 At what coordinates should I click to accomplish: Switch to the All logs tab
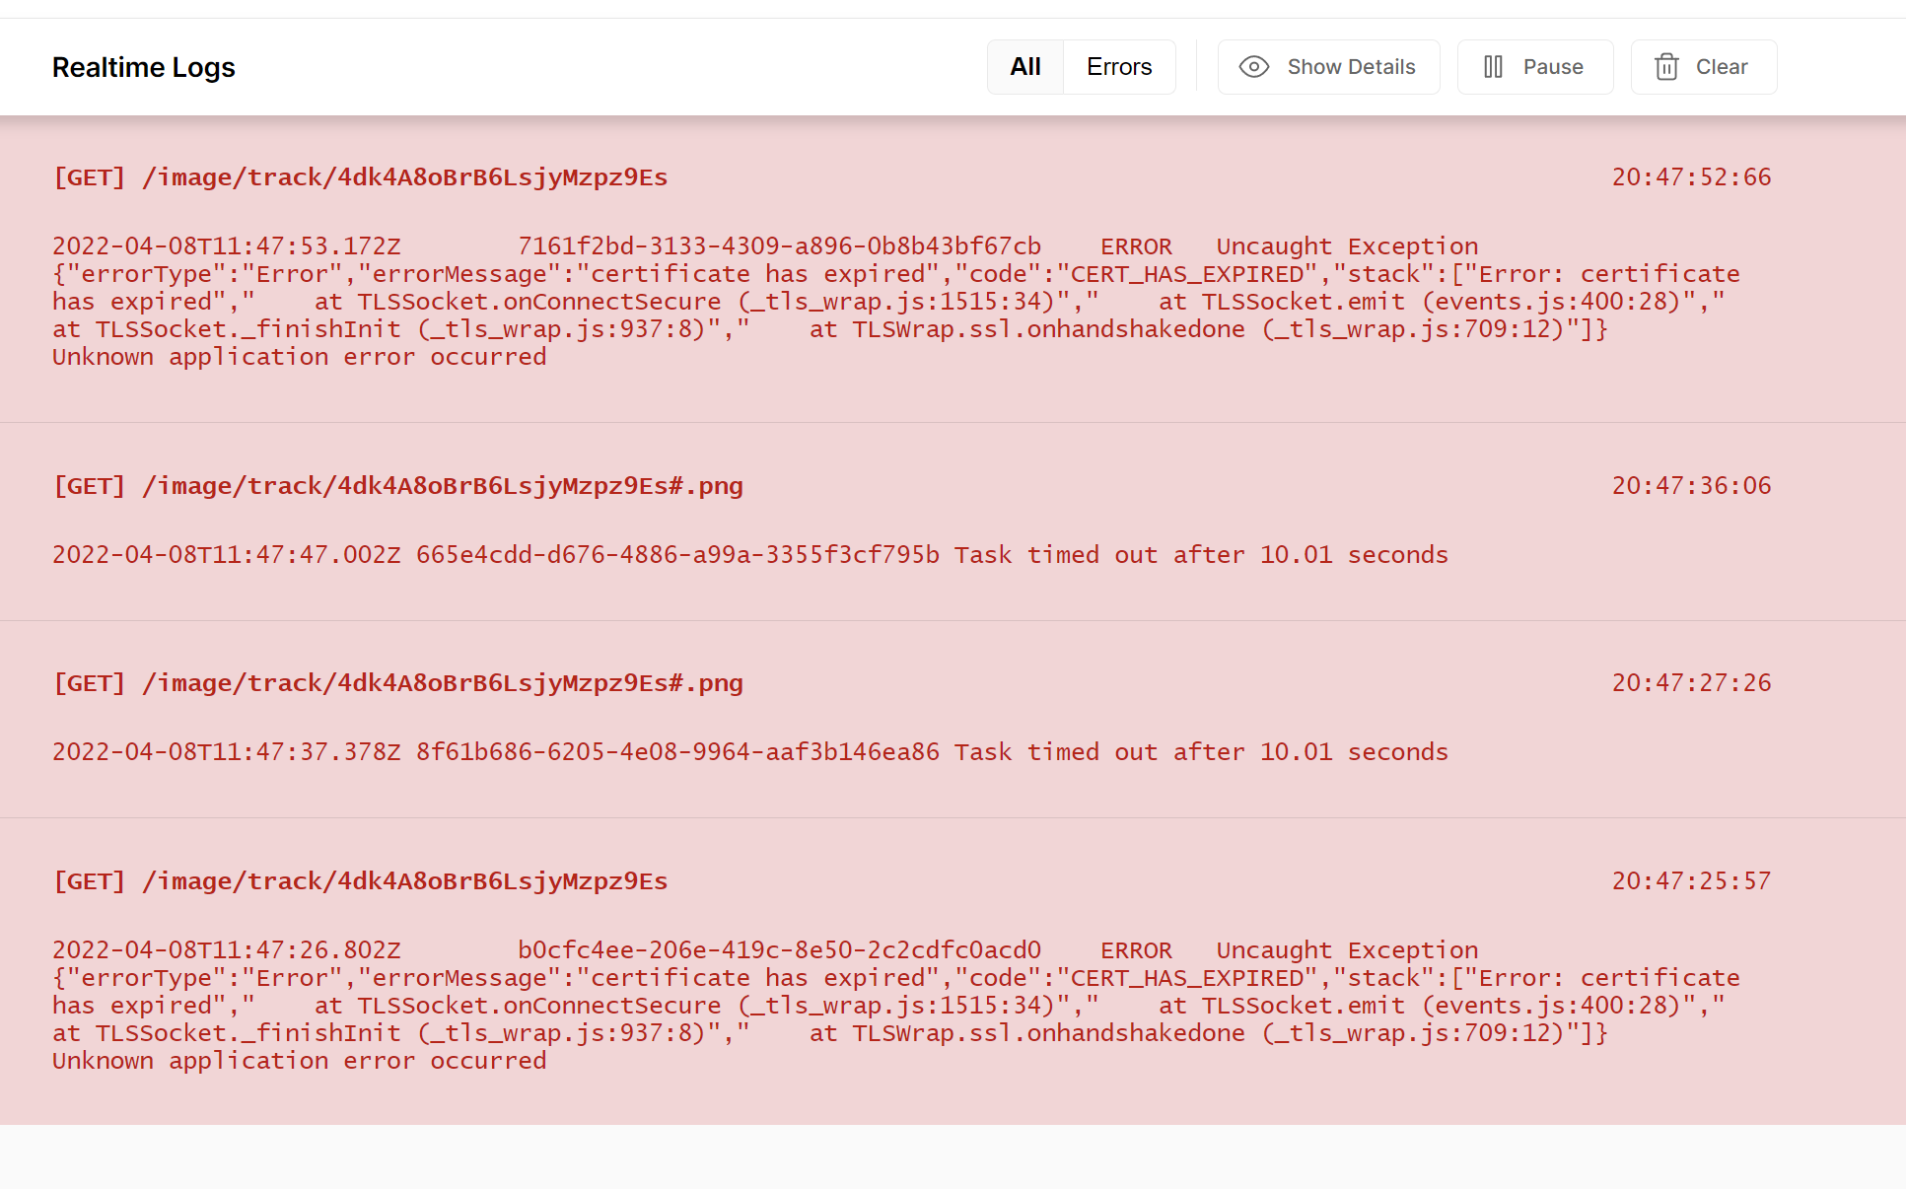1025,66
